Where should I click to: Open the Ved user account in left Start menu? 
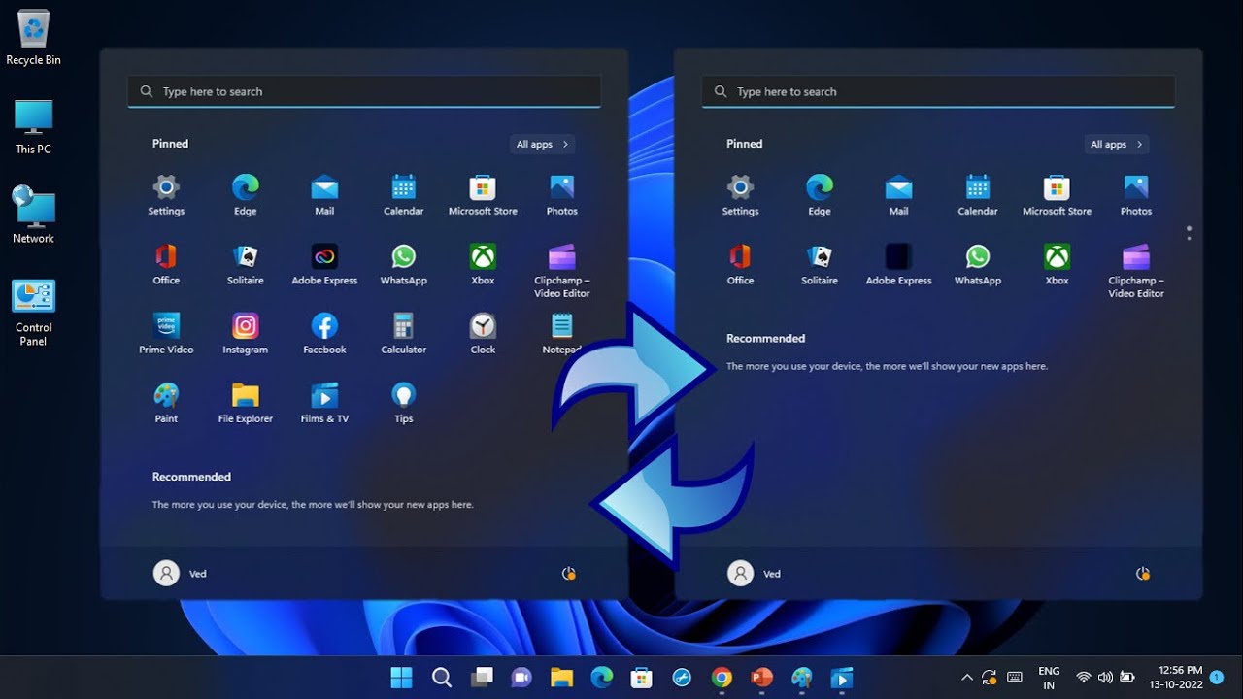(x=181, y=574)
